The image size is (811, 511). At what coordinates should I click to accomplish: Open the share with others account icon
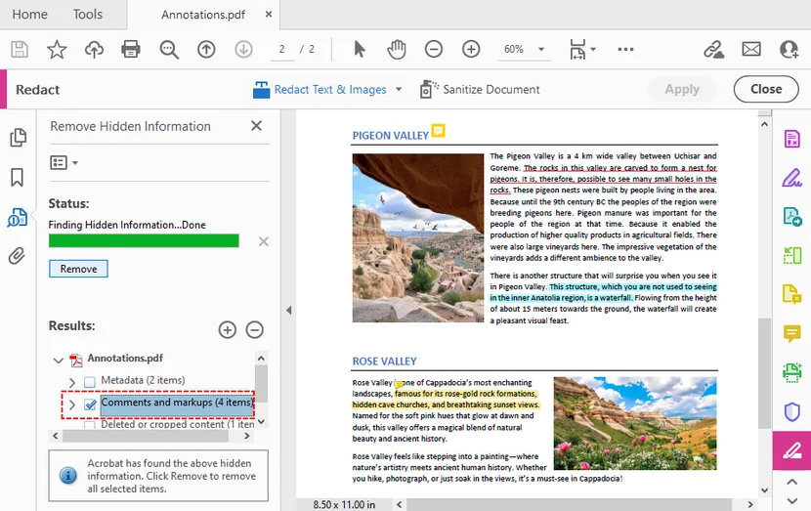pos(790,50)
